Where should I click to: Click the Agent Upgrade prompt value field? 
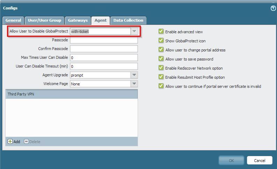[100, 75]
